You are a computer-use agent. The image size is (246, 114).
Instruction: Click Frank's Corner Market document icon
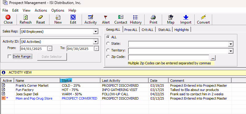[3, 85]
